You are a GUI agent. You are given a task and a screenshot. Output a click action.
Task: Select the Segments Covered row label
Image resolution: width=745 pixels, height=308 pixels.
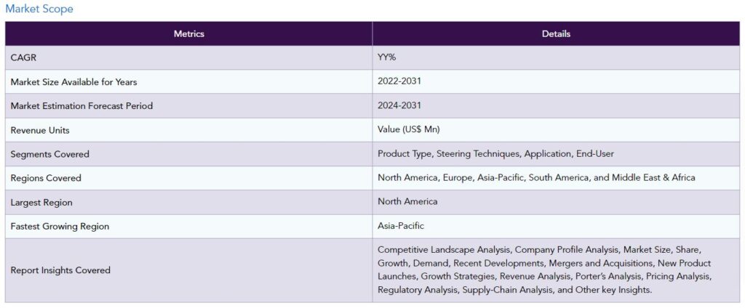pyautogui.click(x=49, y=154)
